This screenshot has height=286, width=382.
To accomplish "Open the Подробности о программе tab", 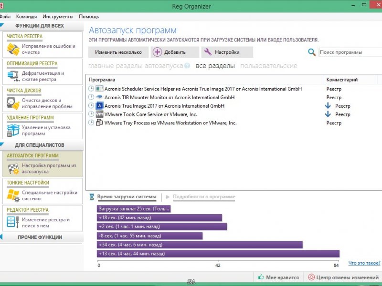I will pyautogui.click(x=204, y=197).
